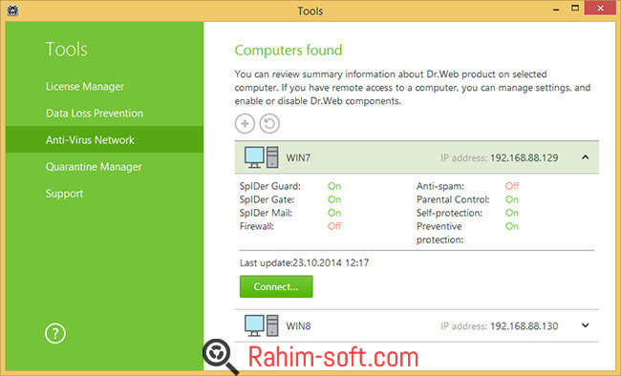Minimize the Tools window
This screenshot has height=376, width=621.
[x=556, y=9]
